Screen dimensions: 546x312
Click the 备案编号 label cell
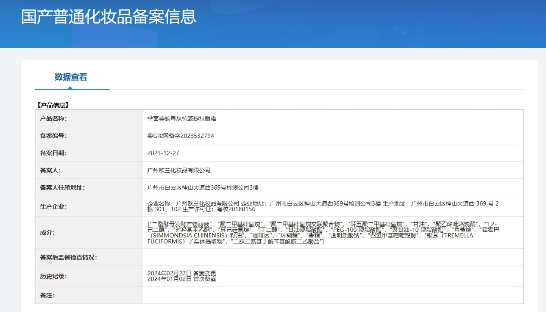coord(89,136)
